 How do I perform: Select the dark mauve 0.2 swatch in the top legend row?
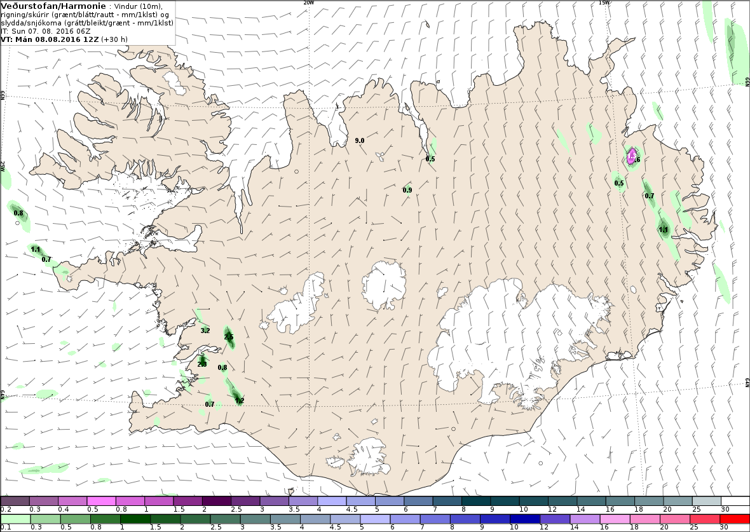click(x=15, y=501)
